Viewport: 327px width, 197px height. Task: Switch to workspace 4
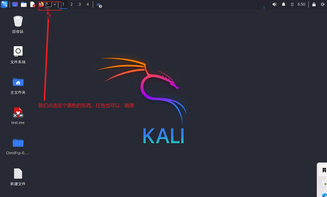(x=88, y=4)
